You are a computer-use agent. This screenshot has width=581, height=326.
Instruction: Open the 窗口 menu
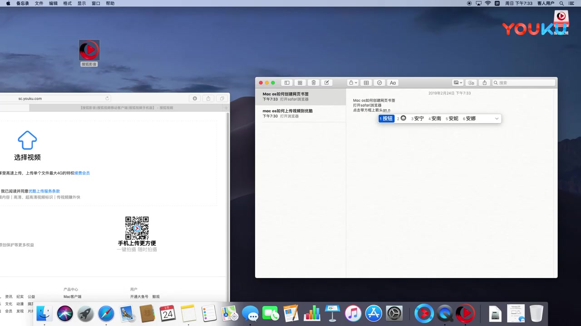point(96,3)
